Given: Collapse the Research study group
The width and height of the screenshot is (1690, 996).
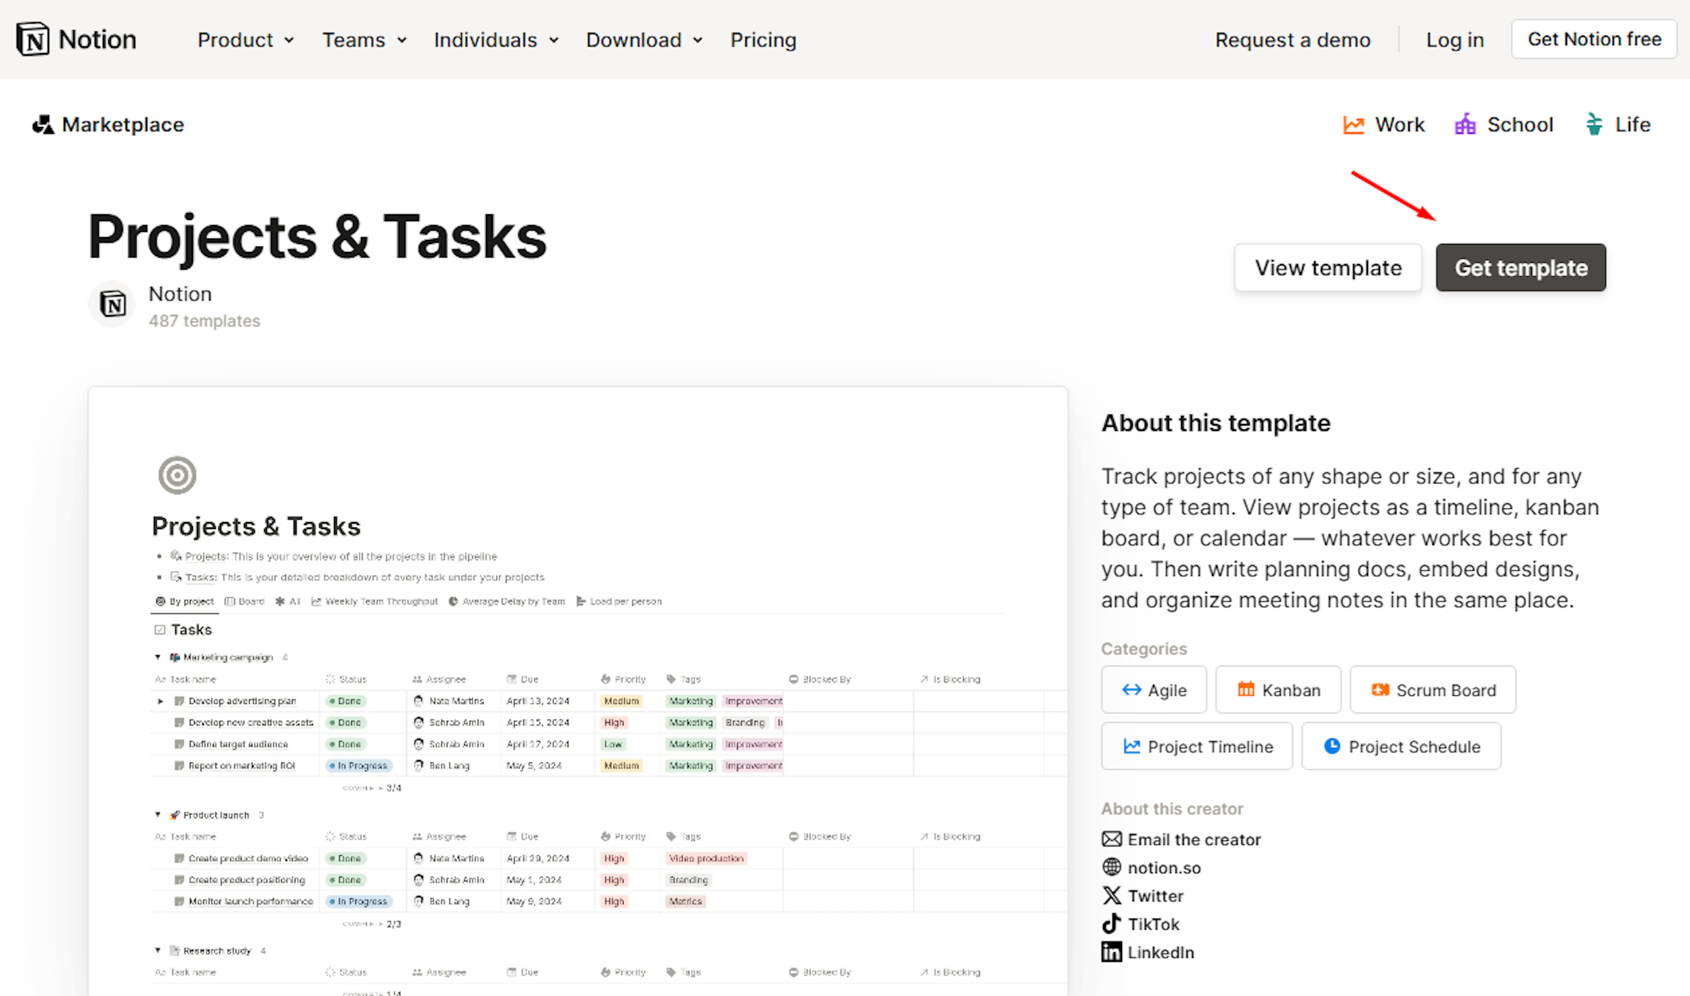Looking at the screenshot, I should pos(158,950).
